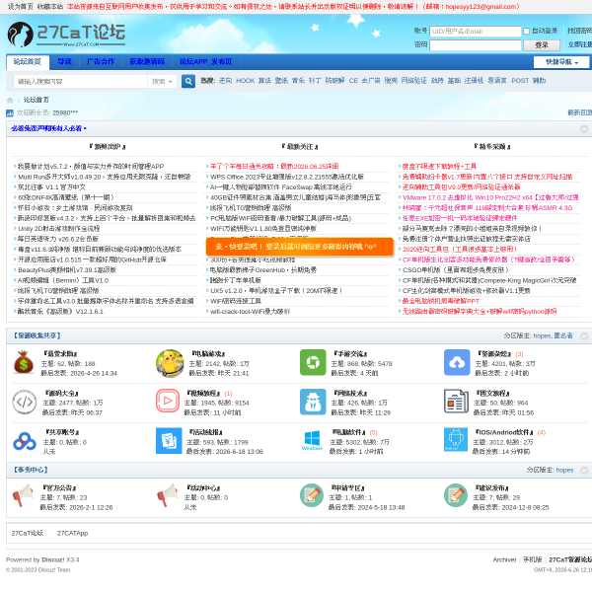Image resolution: width=592 pixels, height=592 pixels.
Task: Click the orange login prompt banner
Action: pyautogui.click(x=300, y=247)
